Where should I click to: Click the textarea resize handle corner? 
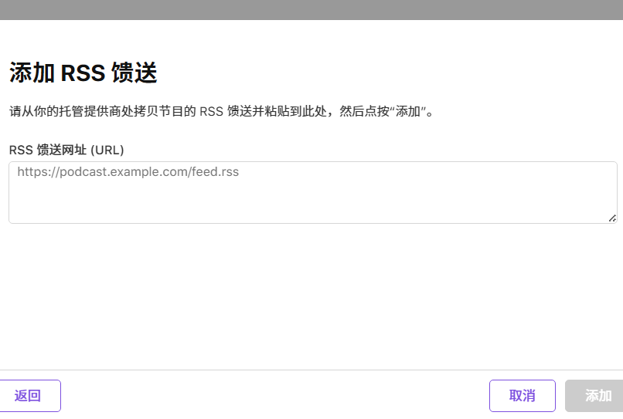pyautogui.click(x=612, y=218)
